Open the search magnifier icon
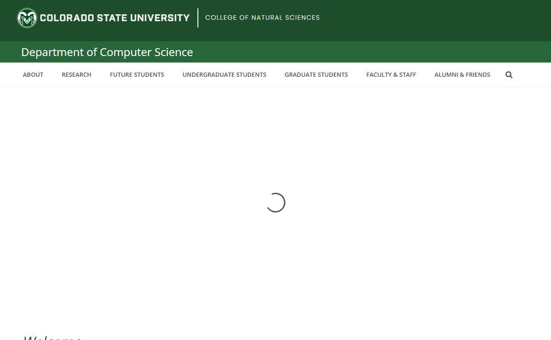Viewport: 551px width, 340px height. (x=509, y=75)
